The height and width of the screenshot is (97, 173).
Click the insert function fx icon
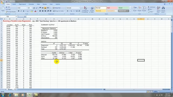pyautogui.click(x=25, y=16)
